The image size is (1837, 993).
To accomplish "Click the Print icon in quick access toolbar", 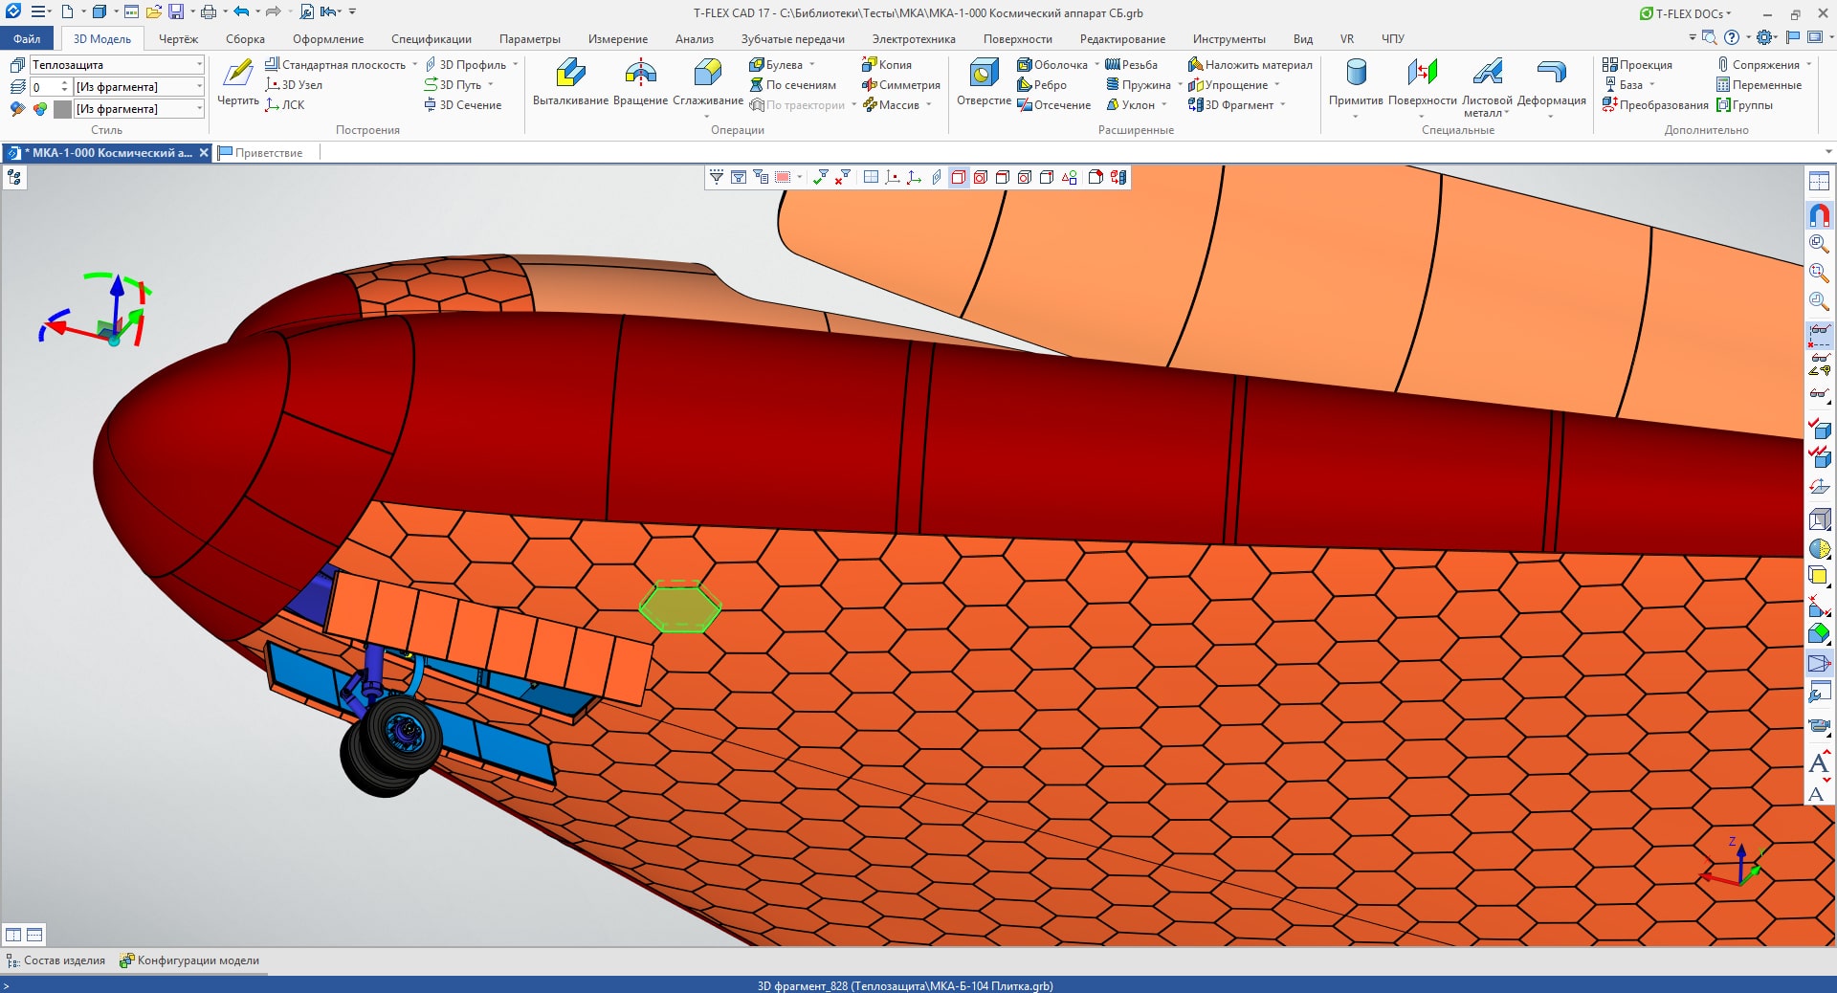I will tap(209, 12).
